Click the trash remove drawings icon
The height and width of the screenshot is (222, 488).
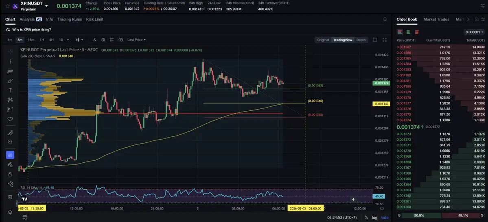10,197
